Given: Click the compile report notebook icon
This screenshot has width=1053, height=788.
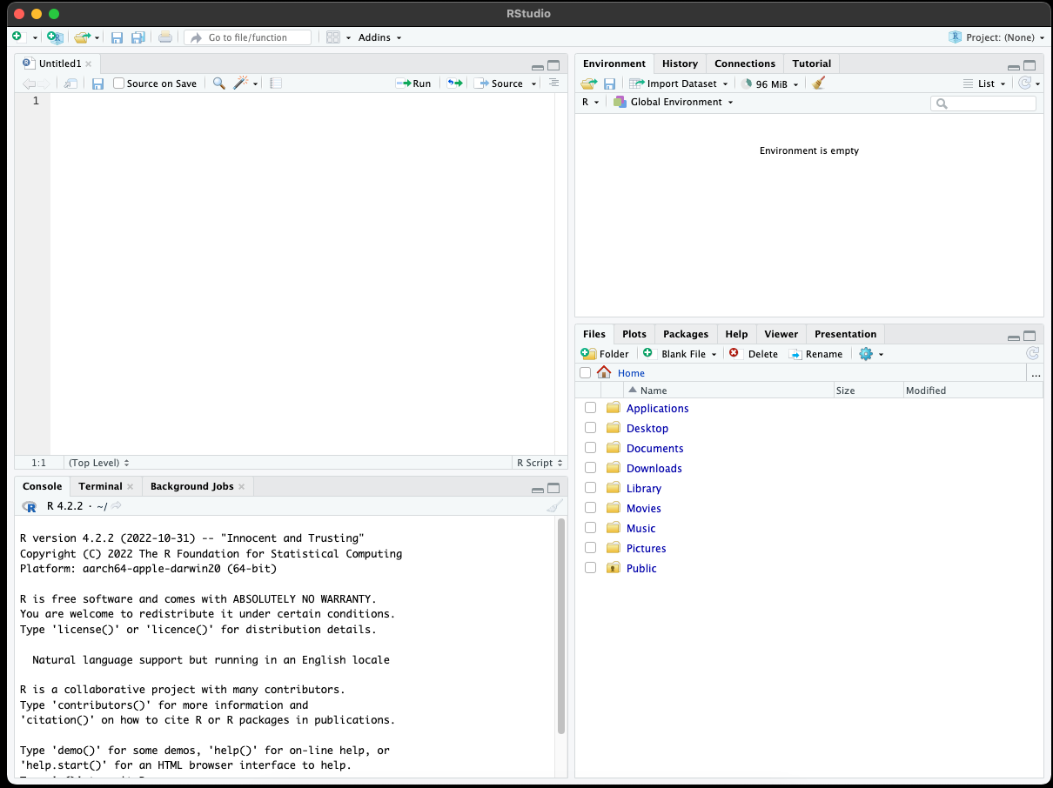Looking at the screenshot, I should [276, 83].
